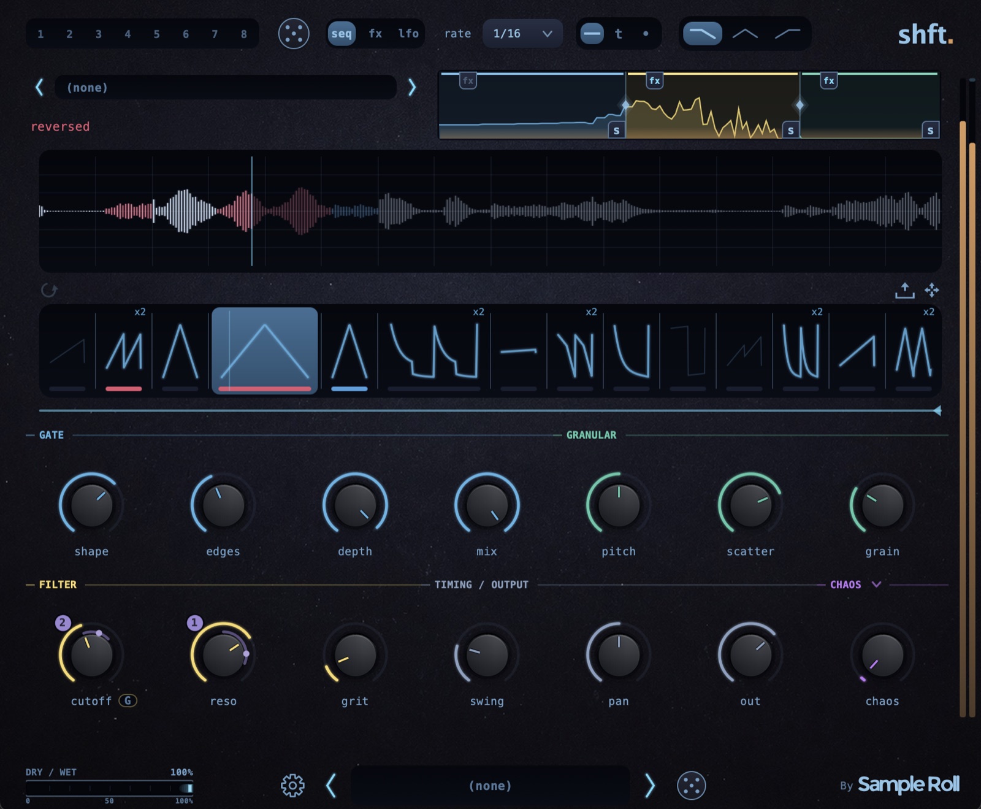Image resolution: width=981 pixels, height=809 pixels.
Task: Solo the green high band
Action: point(930,130)
